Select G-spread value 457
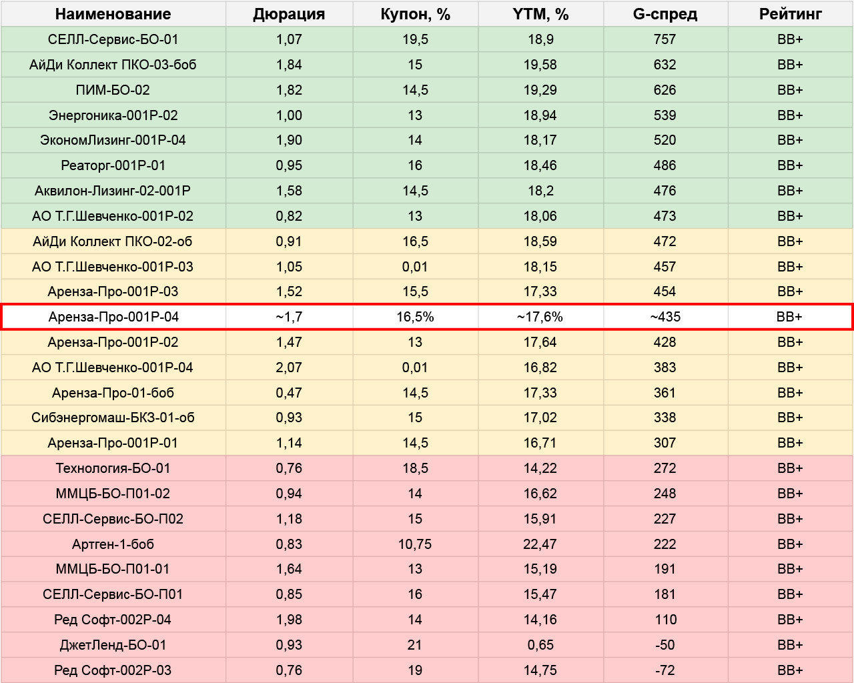The image size is (854, 683). click(x=665, y=267)
